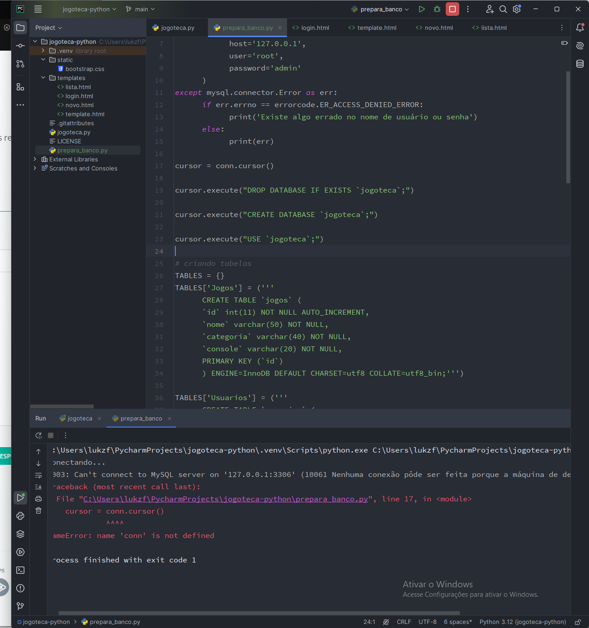Toggle reader mode icon in editor
Viewport: 589px width, 628px height.
[565, 43]
